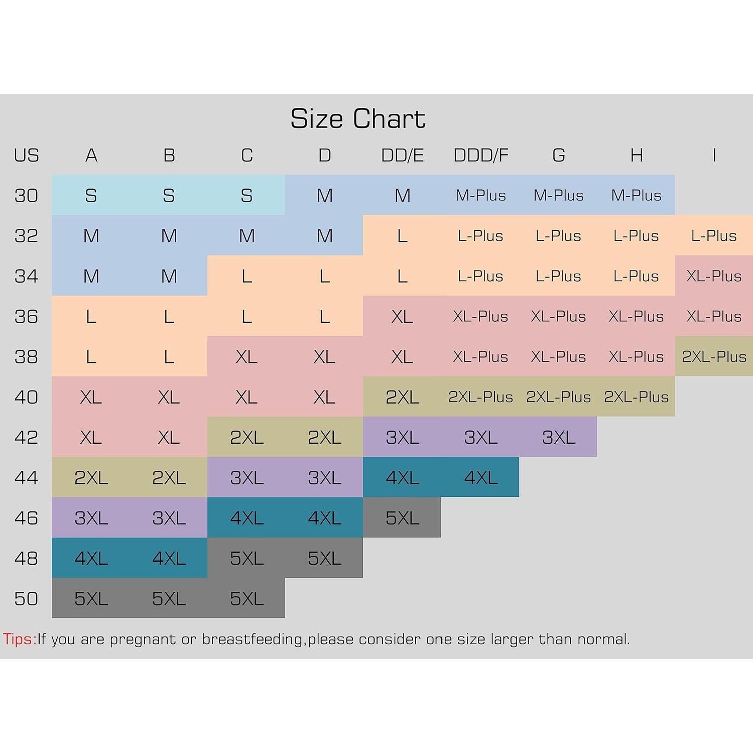Click band size 30 row label
This screenshot has height=753, width=753.
point(26,195)
